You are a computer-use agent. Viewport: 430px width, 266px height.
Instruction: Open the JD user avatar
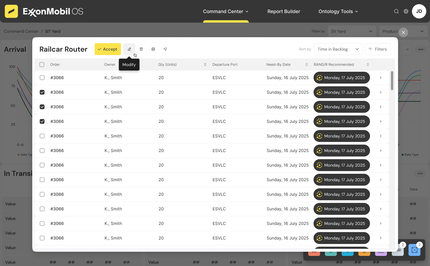419,11
